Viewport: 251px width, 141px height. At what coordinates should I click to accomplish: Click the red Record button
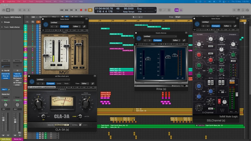(x=81, y=10)
